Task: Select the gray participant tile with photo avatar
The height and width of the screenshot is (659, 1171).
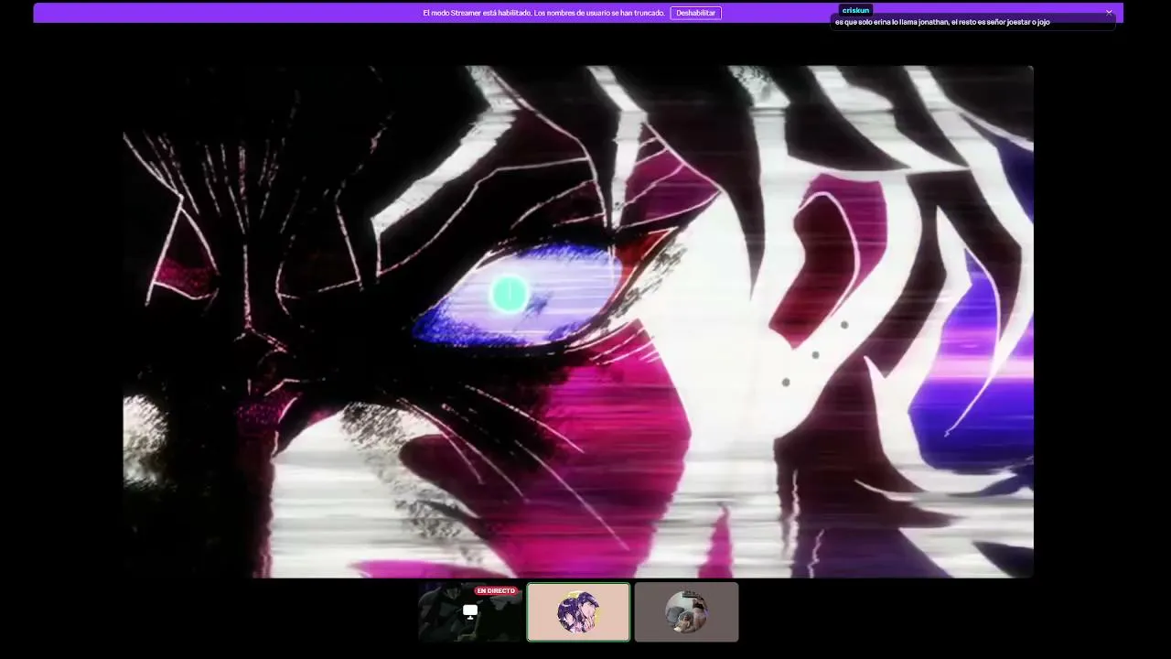Action: point(686,612)
